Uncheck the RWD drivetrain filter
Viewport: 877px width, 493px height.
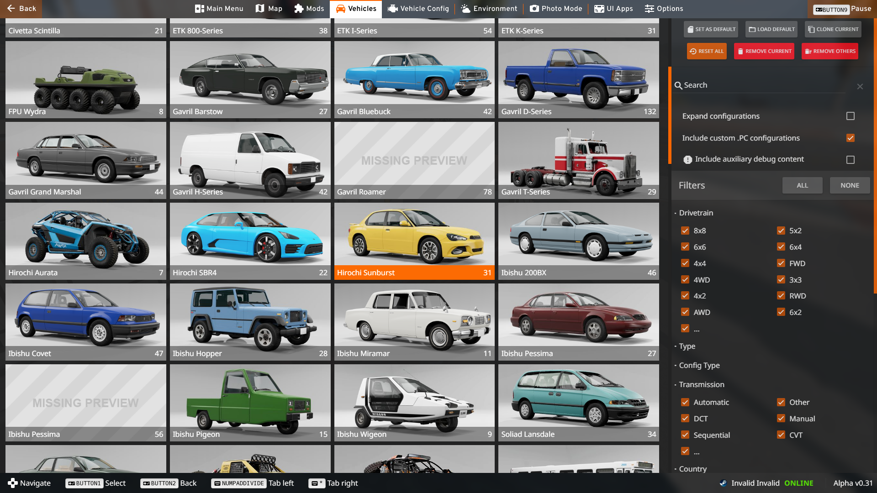[x=781, y=295]
